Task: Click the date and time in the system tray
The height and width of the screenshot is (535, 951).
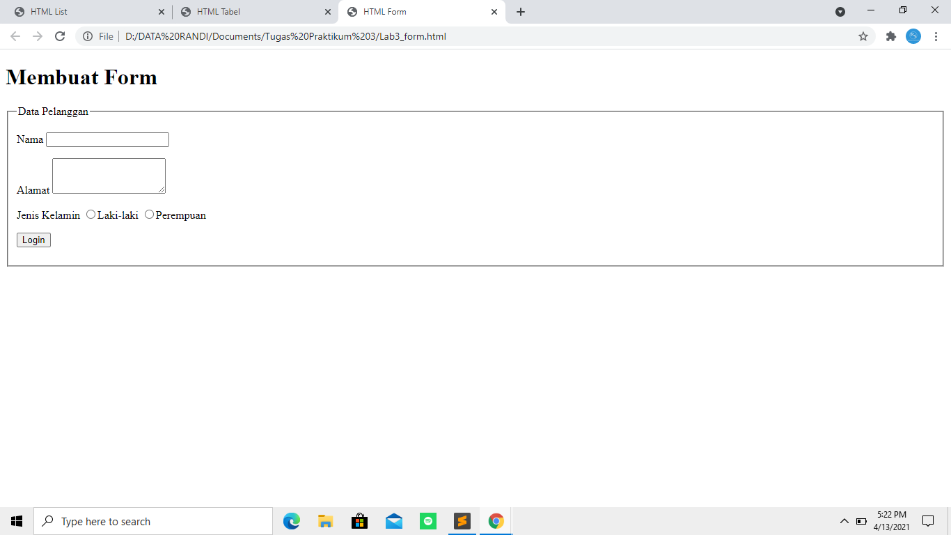Action: (893, 520)
